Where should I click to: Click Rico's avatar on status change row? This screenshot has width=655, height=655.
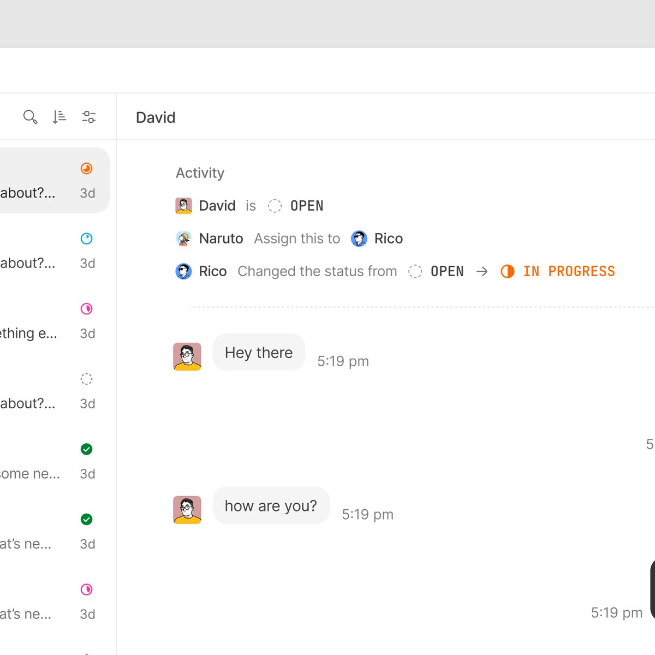tap(183, 271)
